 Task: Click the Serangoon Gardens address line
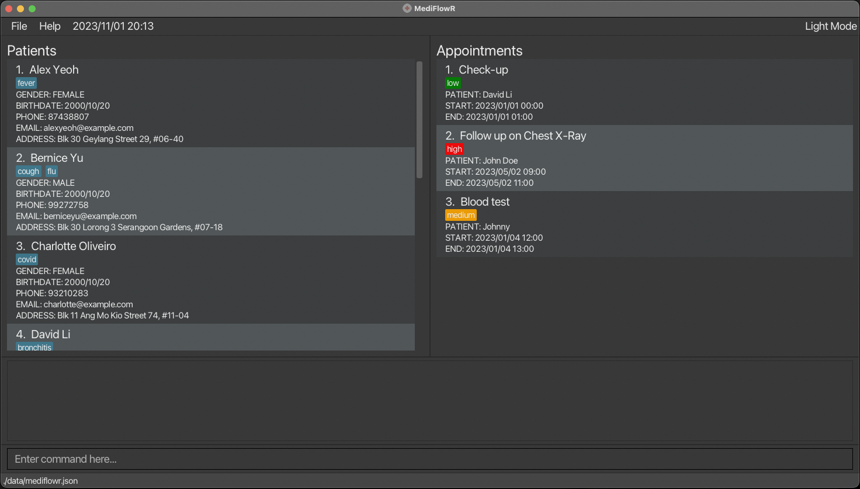click(x=119, y=227)
